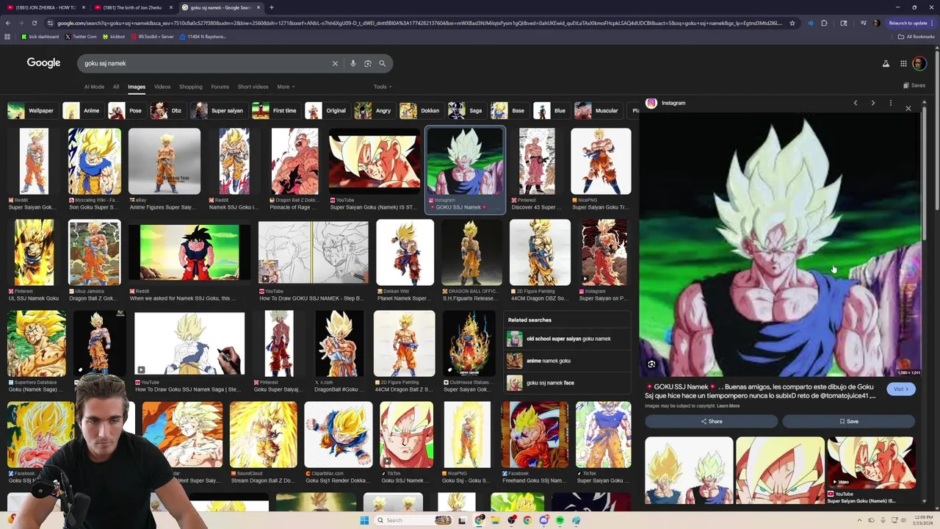Open Search Labs flask icon

pos(886,64)
